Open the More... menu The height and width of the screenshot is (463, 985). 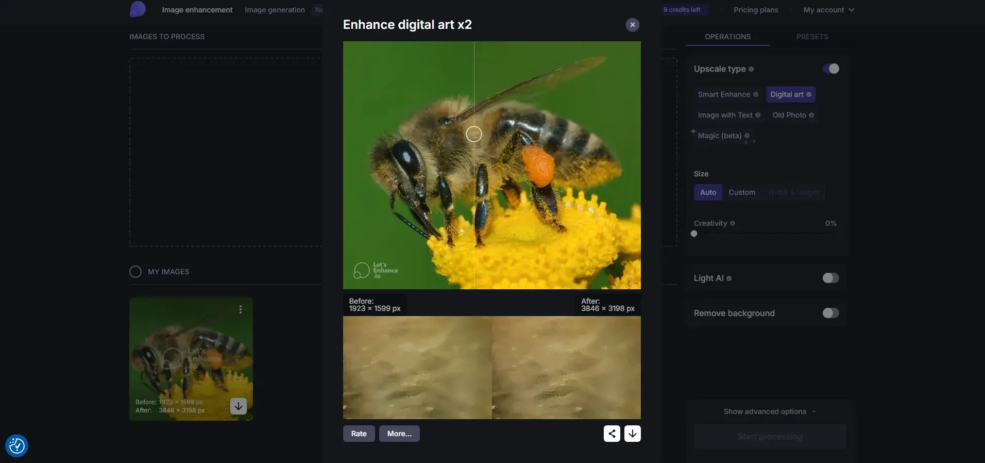coord(399,434)
